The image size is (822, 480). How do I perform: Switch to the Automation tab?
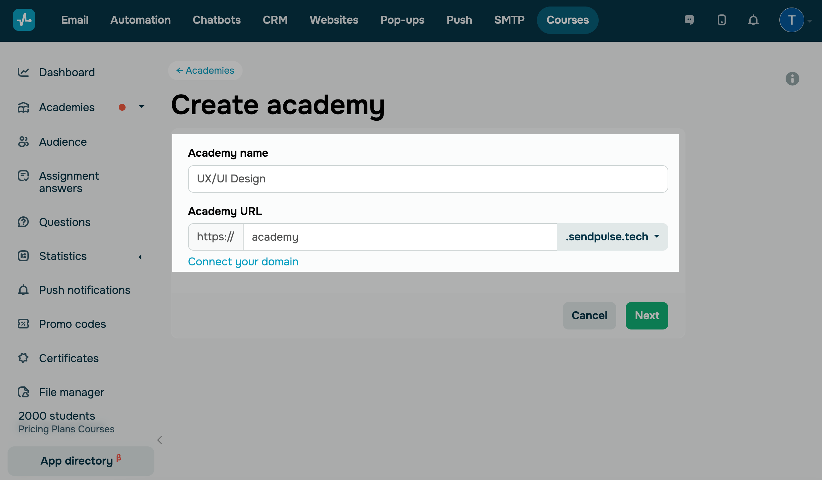click(x=140, y=20)
